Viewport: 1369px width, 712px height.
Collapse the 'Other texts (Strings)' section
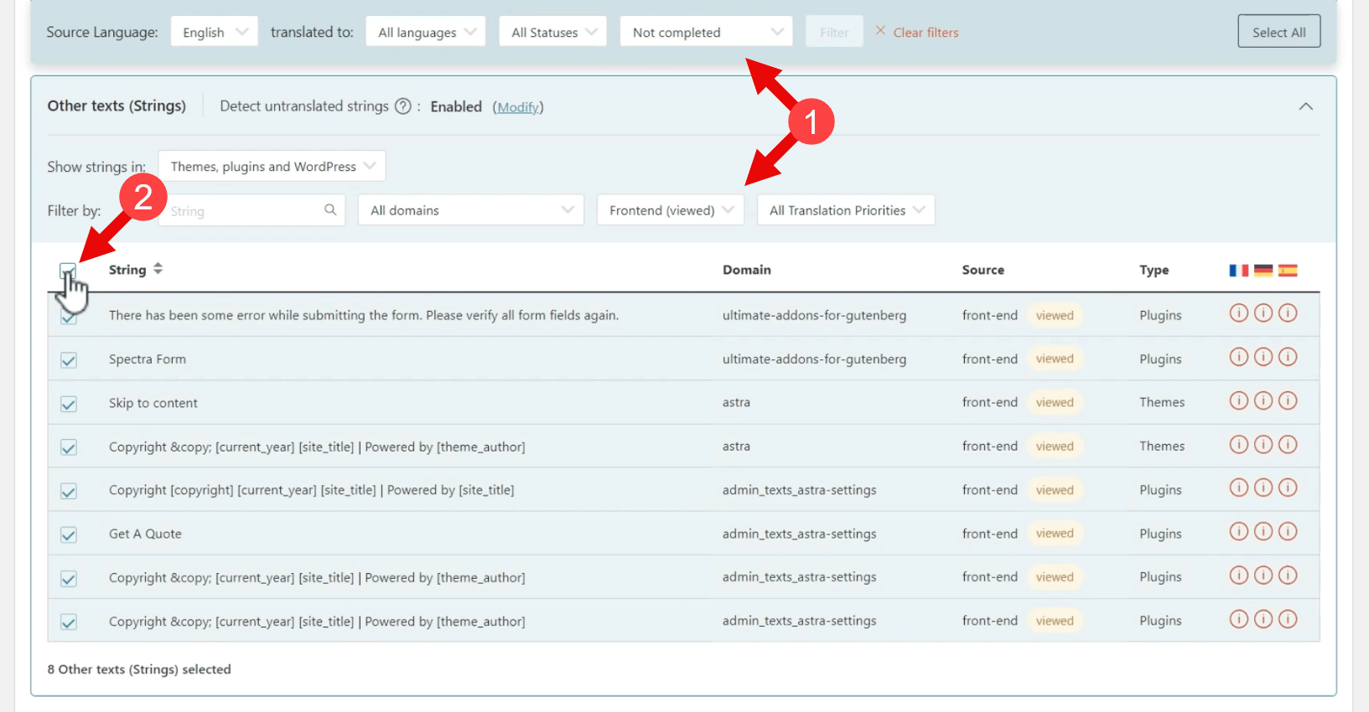(x=1305, y=106)
